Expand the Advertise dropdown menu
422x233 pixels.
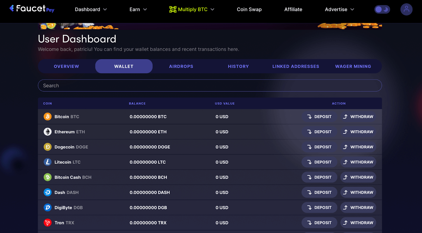339,9
